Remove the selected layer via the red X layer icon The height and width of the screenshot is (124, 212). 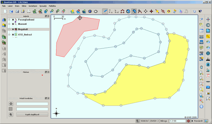78,11
